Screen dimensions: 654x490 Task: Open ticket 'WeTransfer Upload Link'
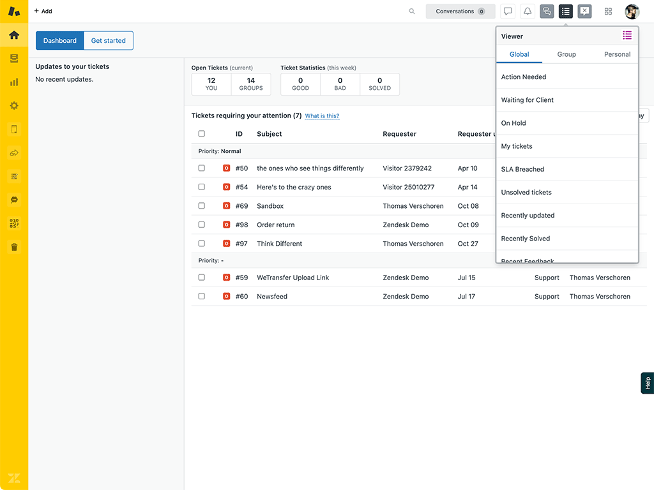293,278
